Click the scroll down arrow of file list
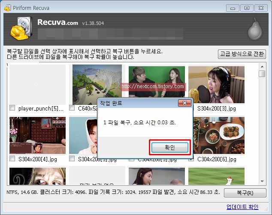272x215 pixels. (x=262, y=181)
